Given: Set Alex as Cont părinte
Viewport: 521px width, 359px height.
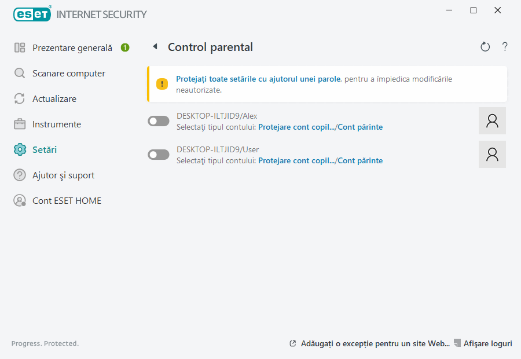Looking at the screenshot, I should 360,127.
